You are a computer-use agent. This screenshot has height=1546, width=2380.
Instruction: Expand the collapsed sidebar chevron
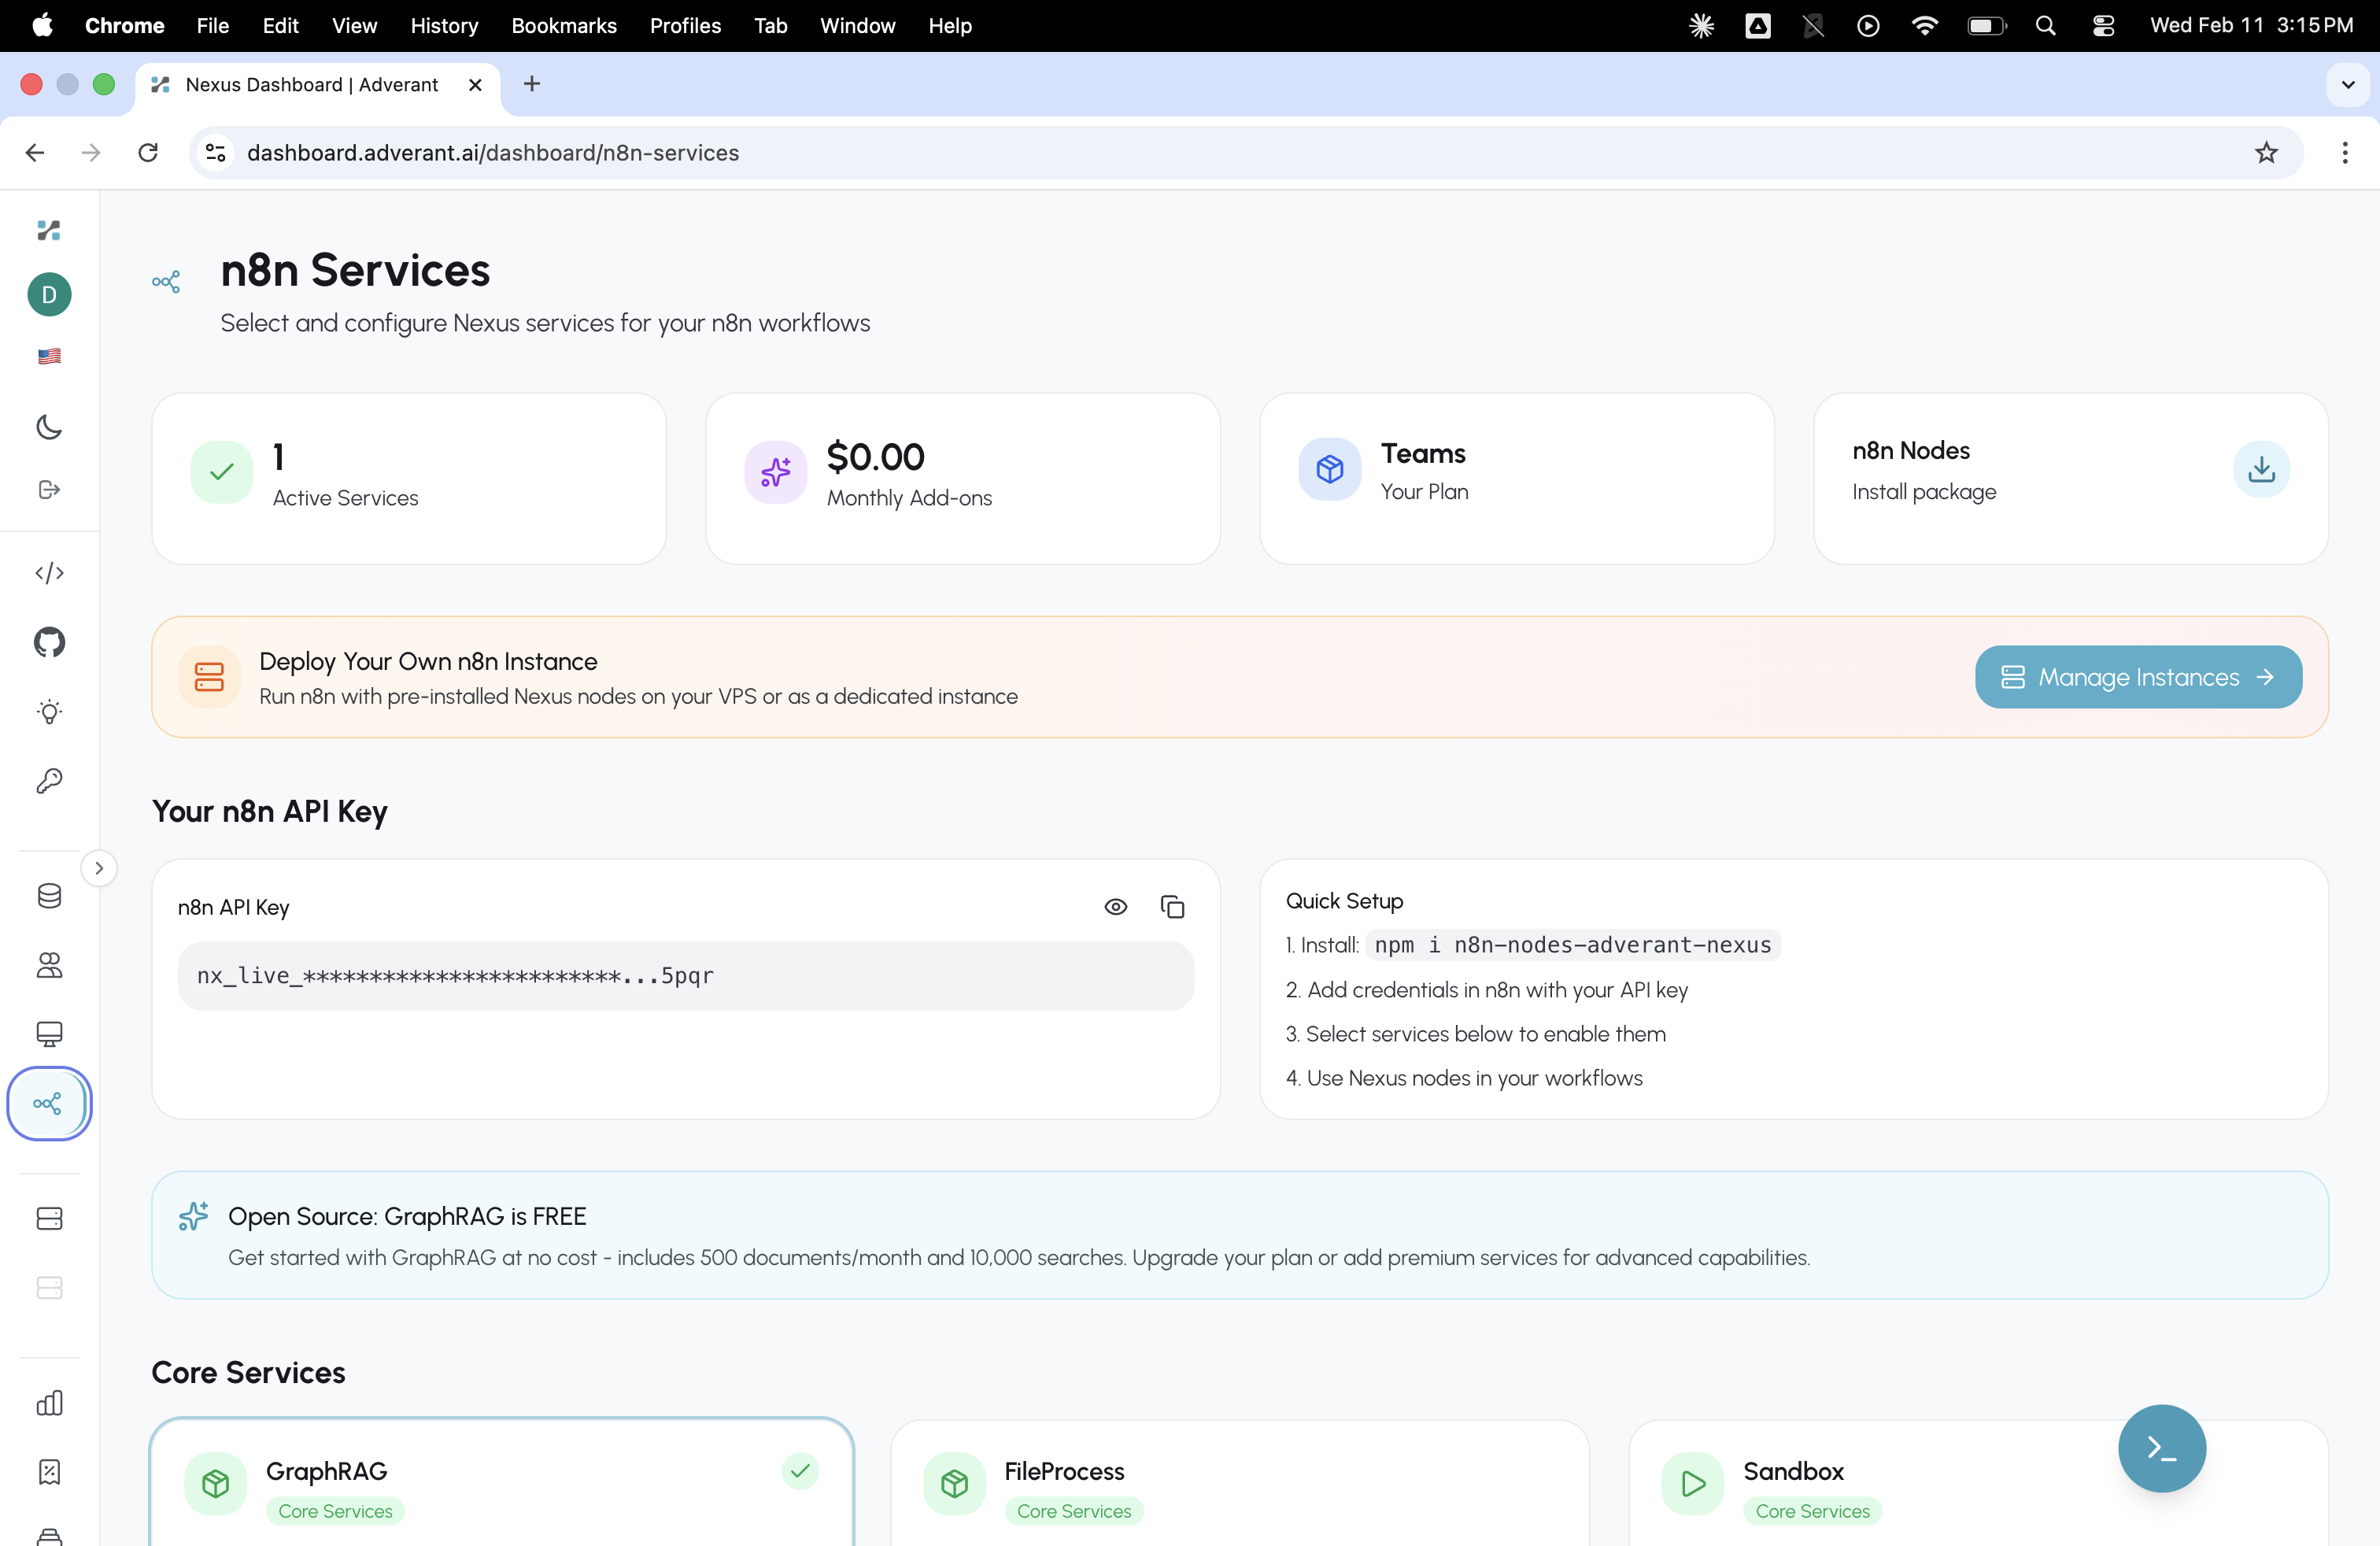point(99,867)
